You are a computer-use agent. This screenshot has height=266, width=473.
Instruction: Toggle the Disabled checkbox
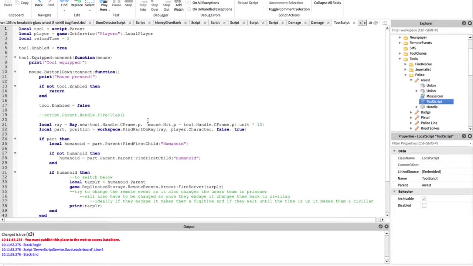click(x=424, y=205)
